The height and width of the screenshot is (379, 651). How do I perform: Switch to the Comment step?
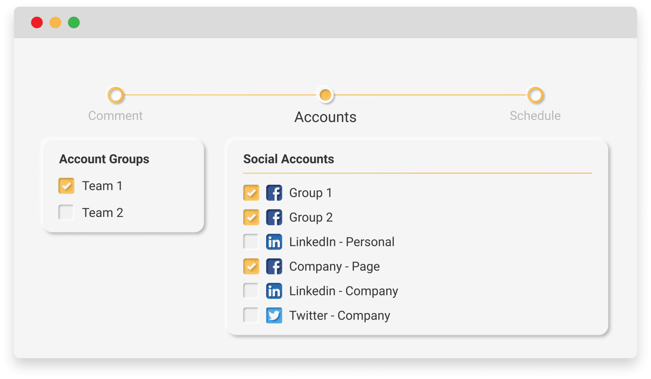pyautogui.click(x=115, y=115)
